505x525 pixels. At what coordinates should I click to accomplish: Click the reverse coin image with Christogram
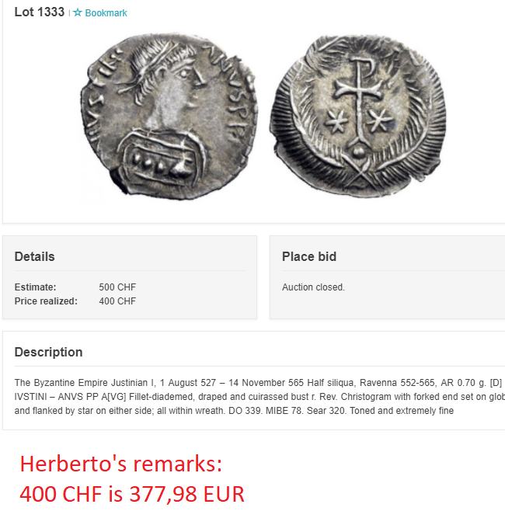[358, 116]
